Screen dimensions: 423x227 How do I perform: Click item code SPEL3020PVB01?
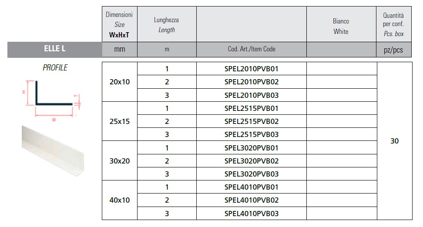pyautogui.click(x=252, y=148)
